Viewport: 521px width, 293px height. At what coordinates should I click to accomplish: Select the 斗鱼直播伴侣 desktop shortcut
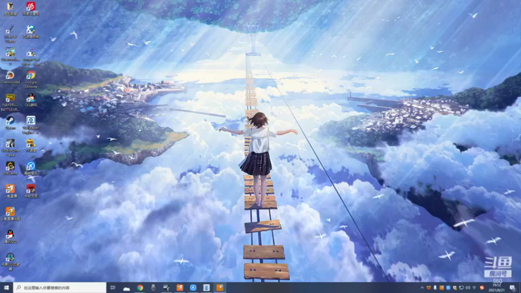click(x=10, y=214)
